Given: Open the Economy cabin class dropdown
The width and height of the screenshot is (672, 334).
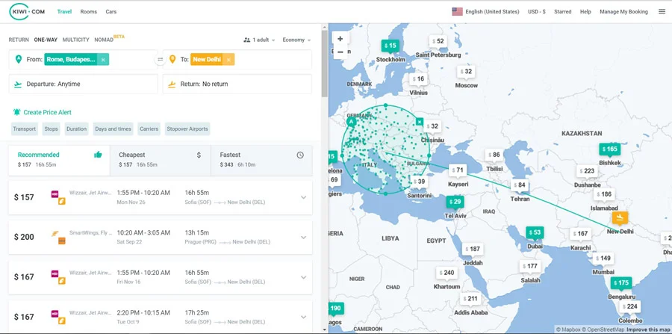Looking at the screenshot, I should click(x=296, y=40).
